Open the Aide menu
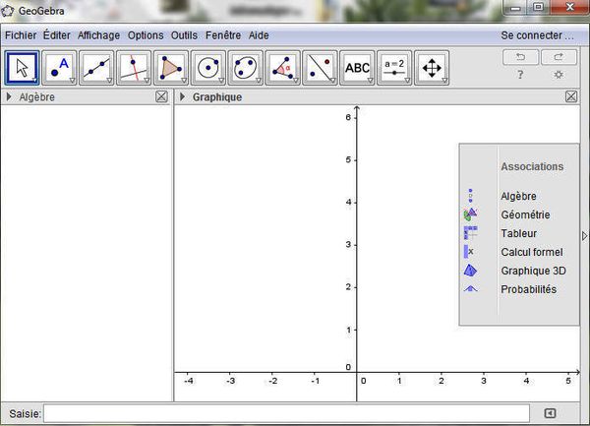590x426 pixels. point(259,35)
